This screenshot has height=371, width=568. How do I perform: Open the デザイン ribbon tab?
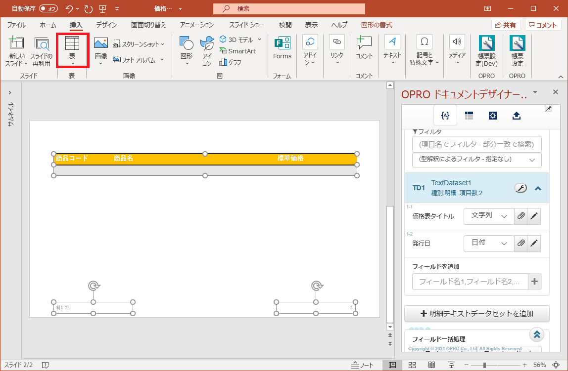106,25
